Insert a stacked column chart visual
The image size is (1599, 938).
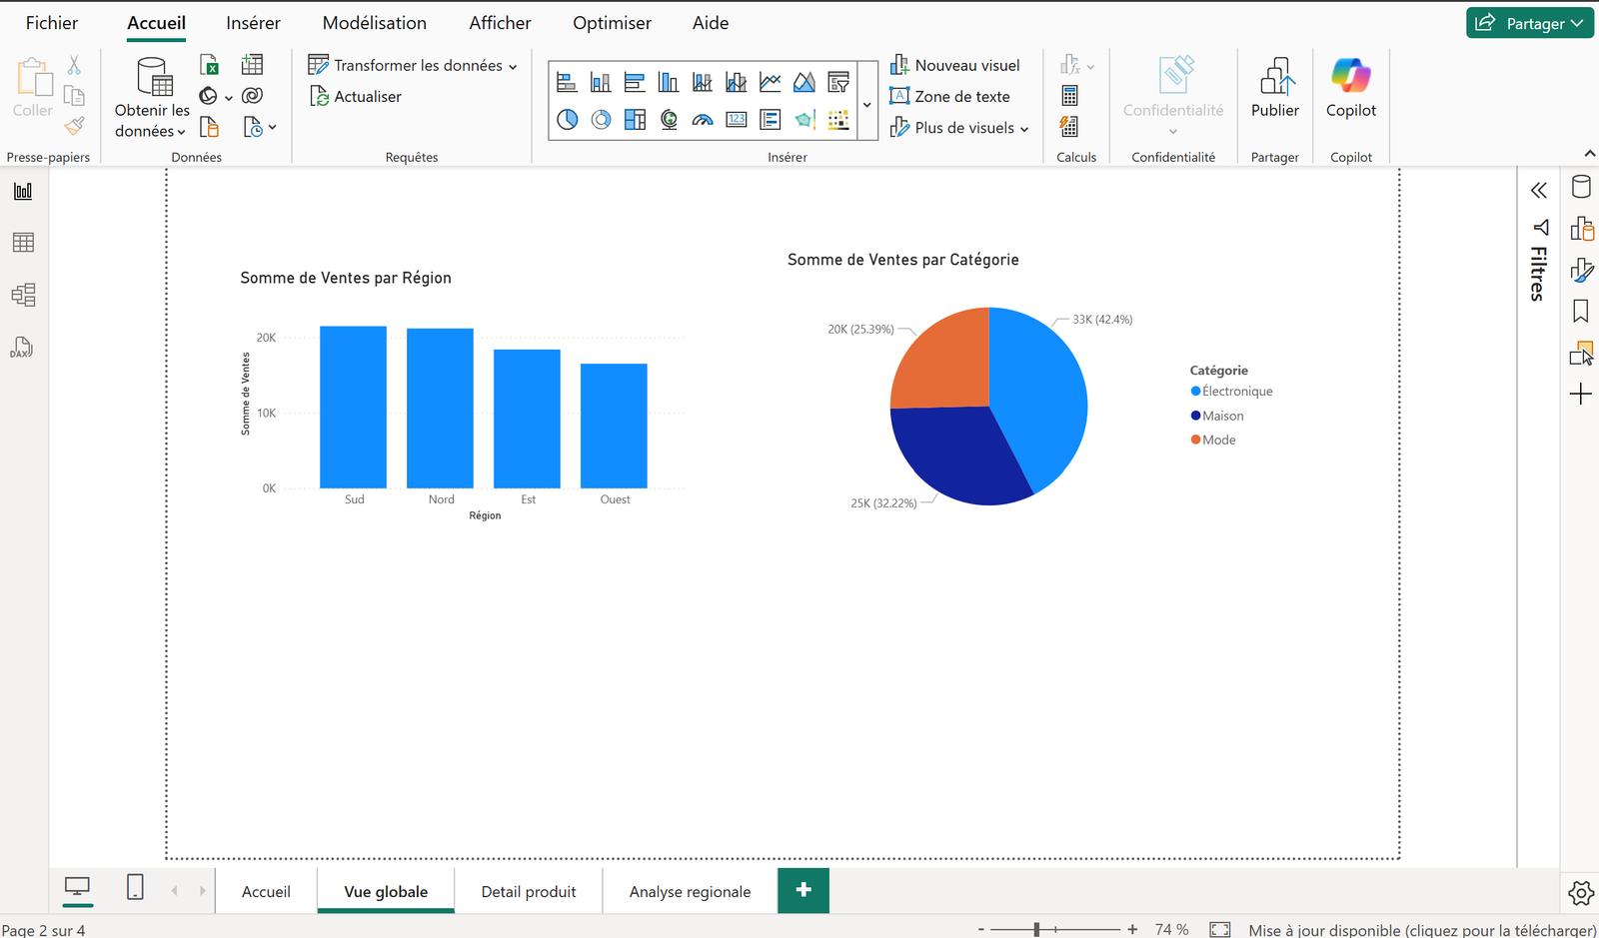click(x=601, y=82)
